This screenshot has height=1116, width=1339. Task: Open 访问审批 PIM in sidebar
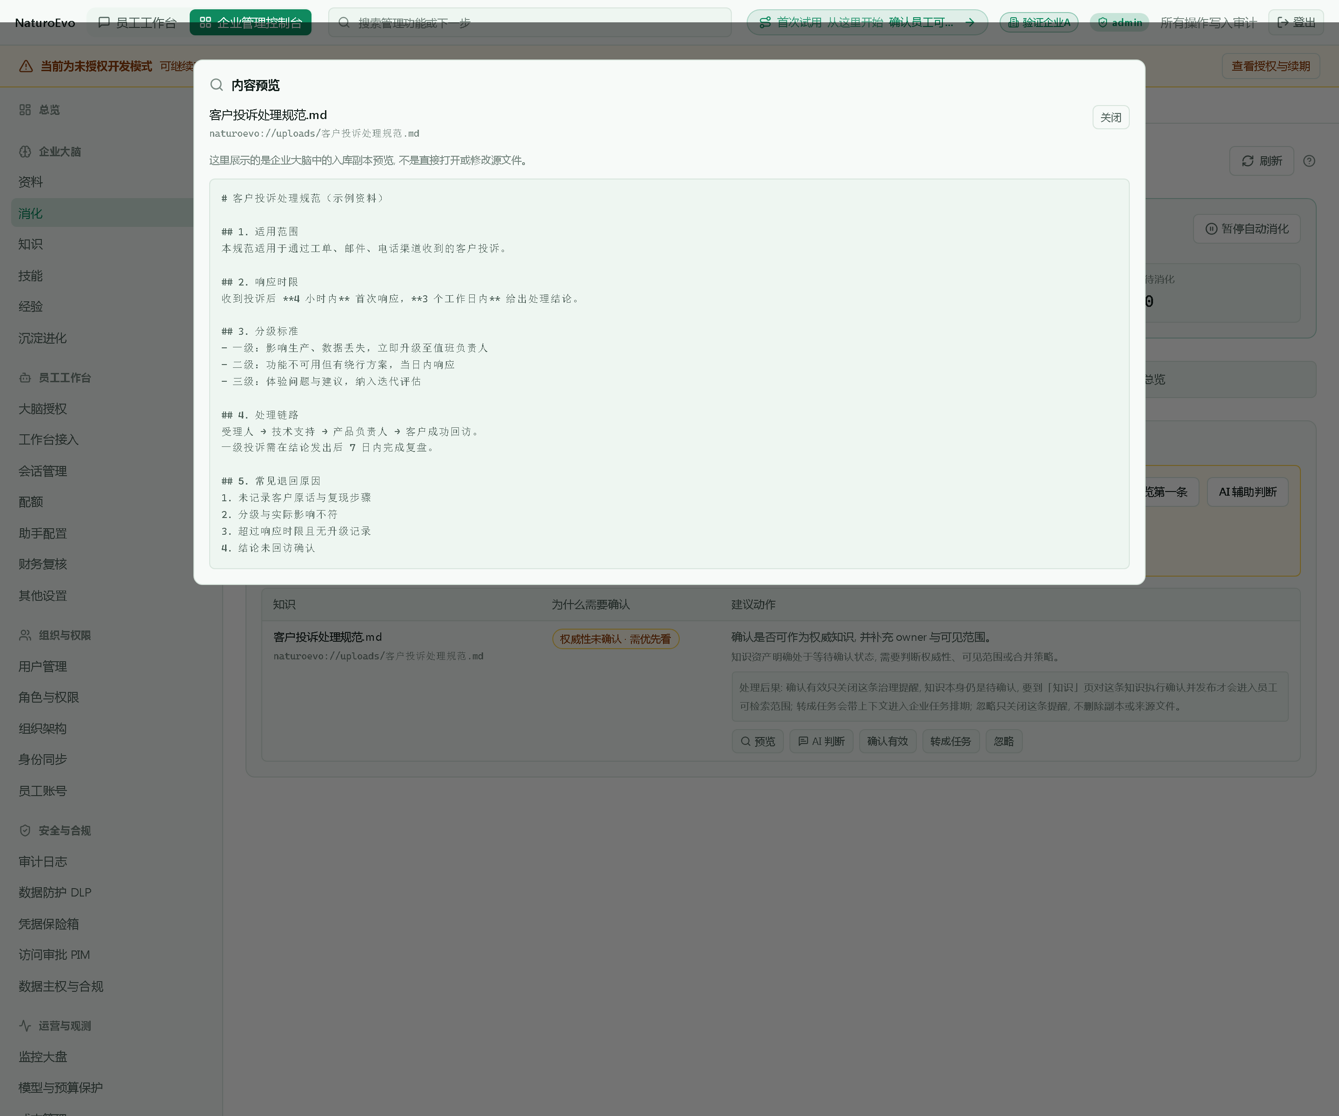coord(54,955)
